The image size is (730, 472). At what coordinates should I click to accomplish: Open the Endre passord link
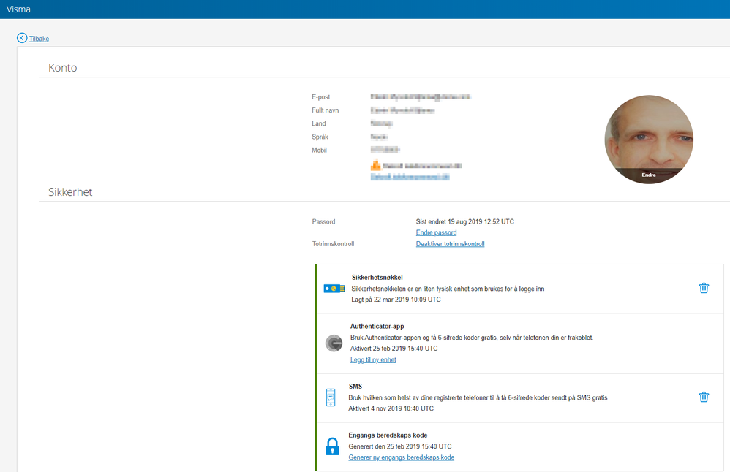coord(436,232)
